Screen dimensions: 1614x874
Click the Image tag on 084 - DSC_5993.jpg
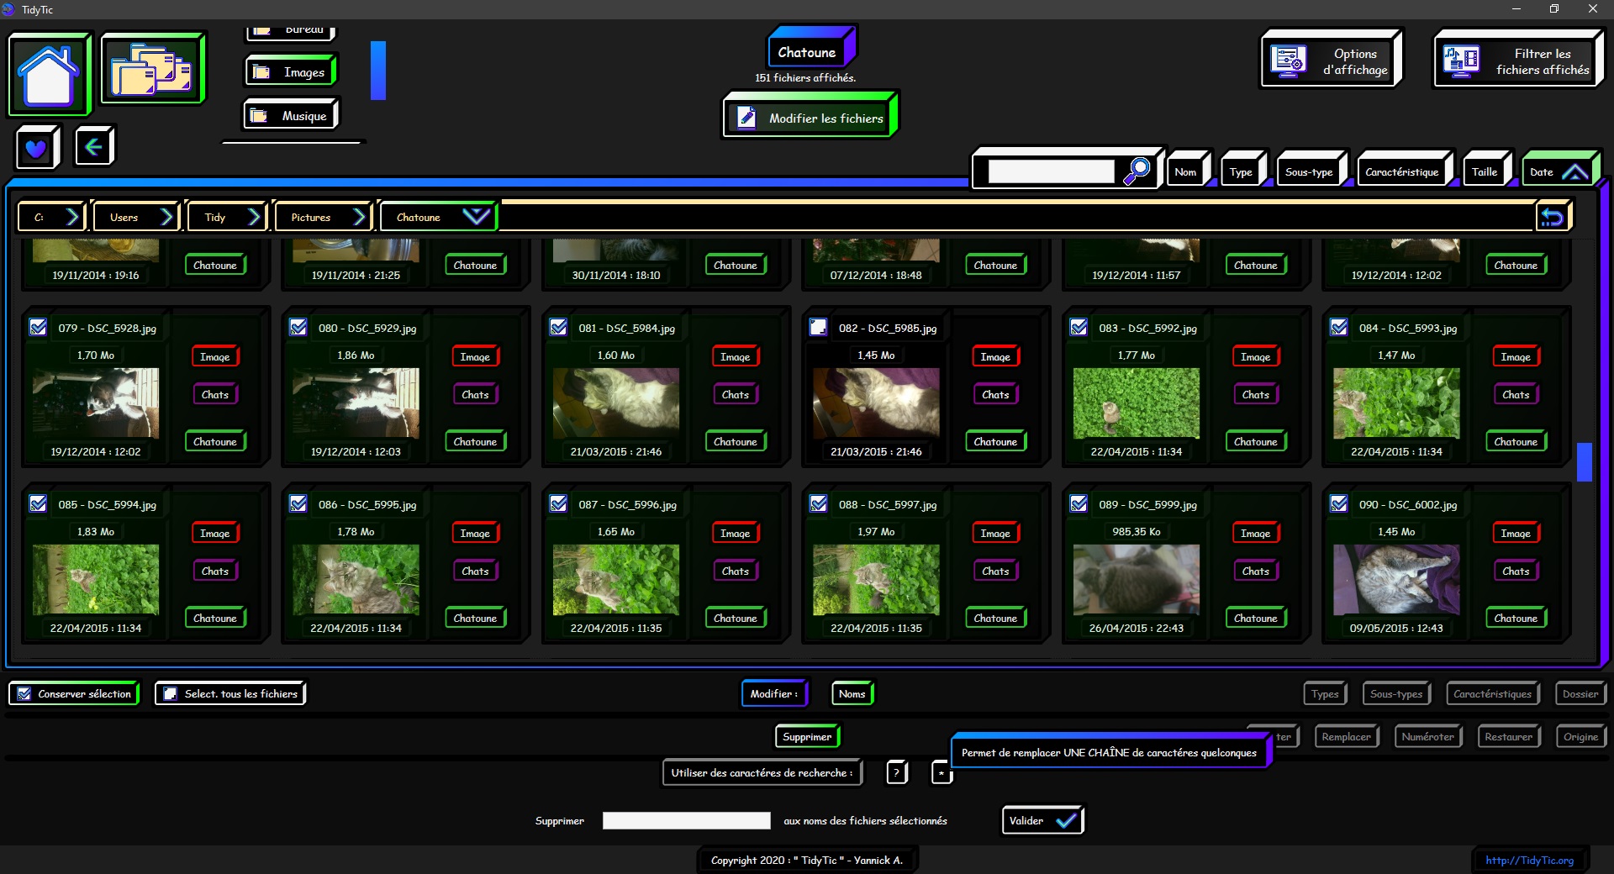pyautogui.click(x=1516, y=356)
